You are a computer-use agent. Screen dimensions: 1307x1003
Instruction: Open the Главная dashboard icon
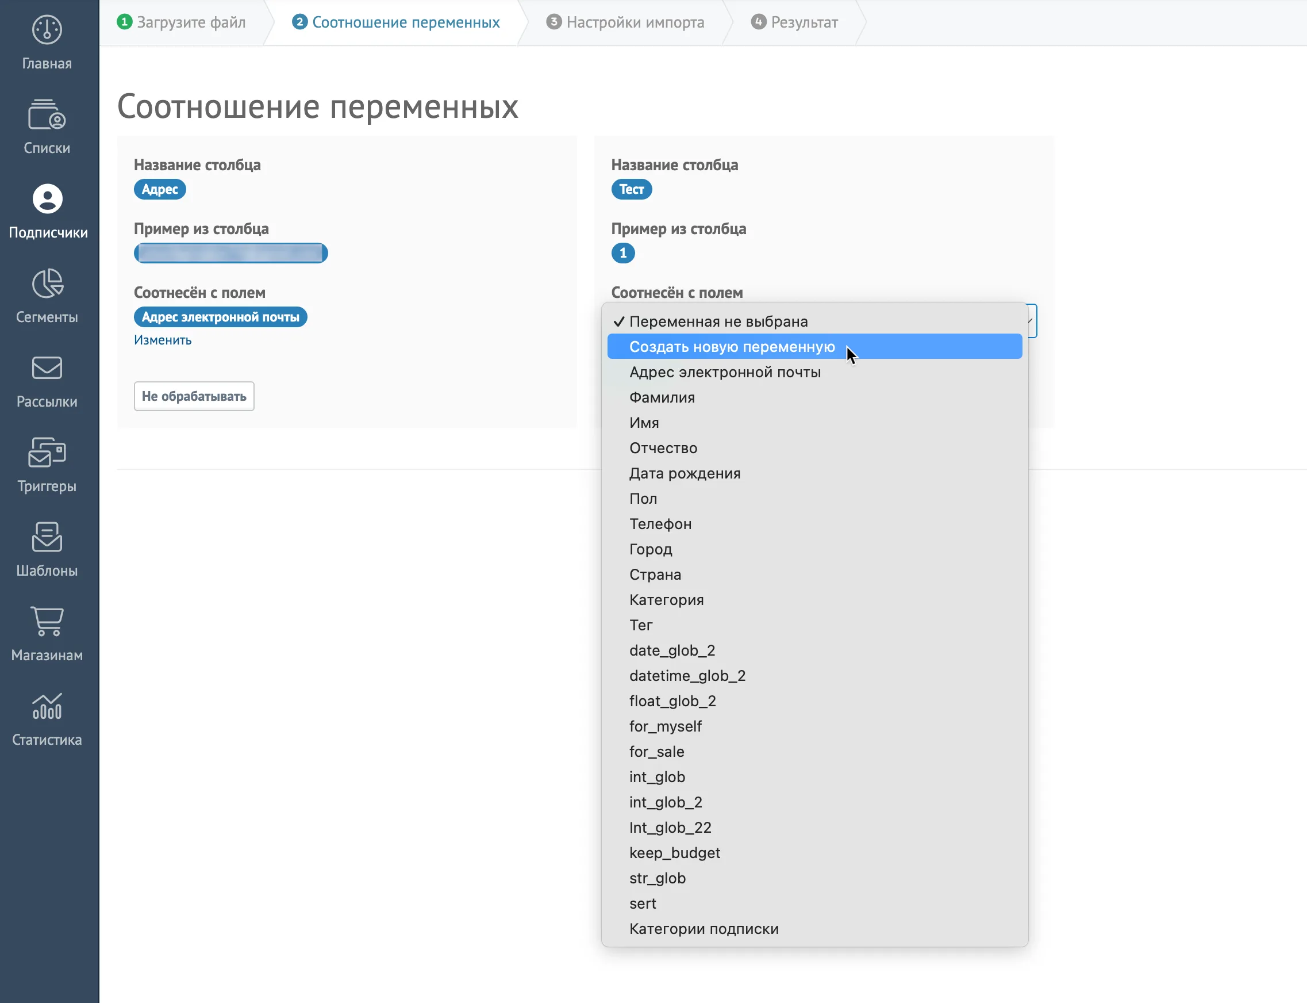[47, 30]
